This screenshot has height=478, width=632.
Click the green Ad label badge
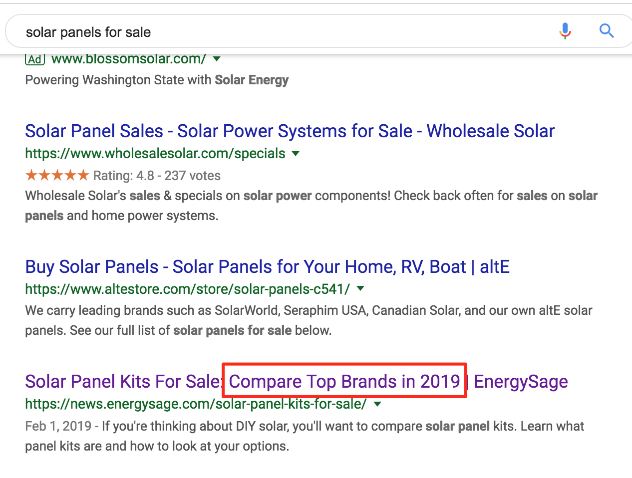[x=35, y=59]
